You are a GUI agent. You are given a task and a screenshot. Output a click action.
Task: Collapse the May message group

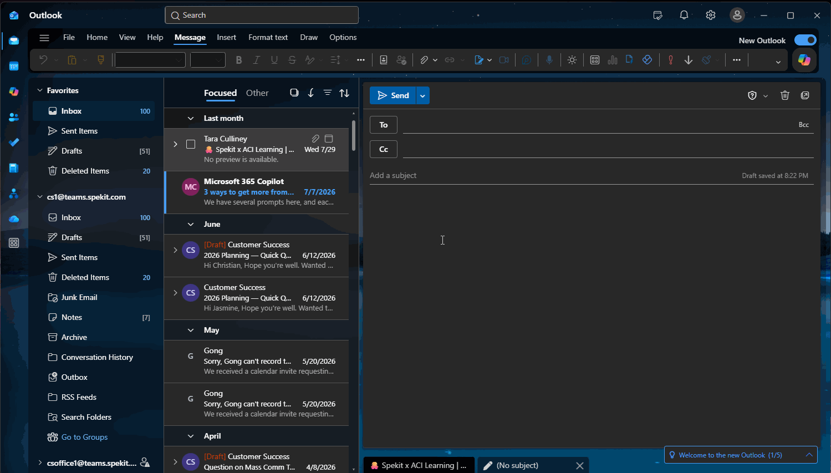[x=191, y=330]
